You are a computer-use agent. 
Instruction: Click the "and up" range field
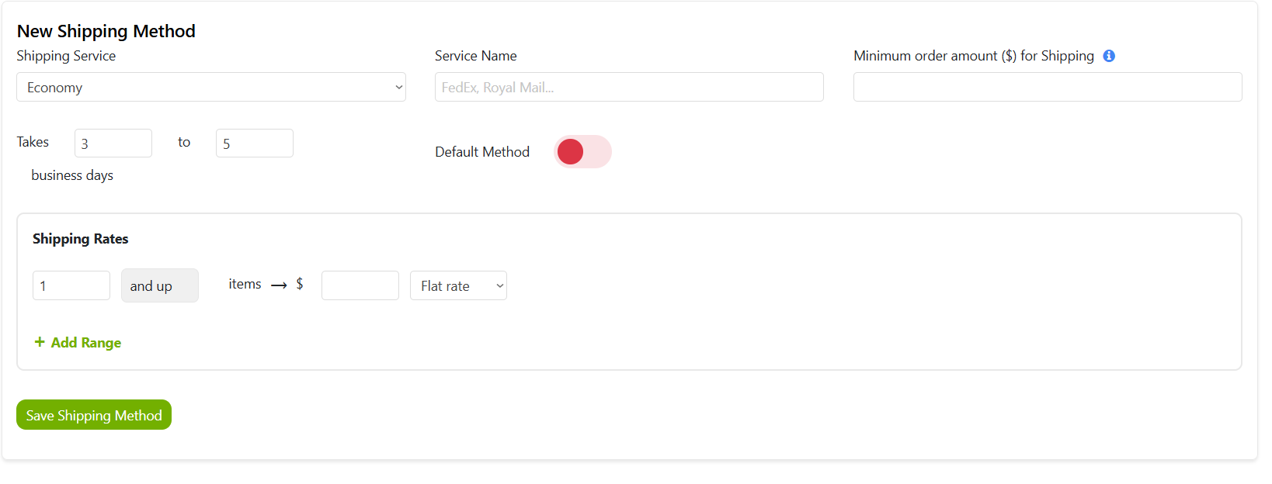(x=160, y=286)
